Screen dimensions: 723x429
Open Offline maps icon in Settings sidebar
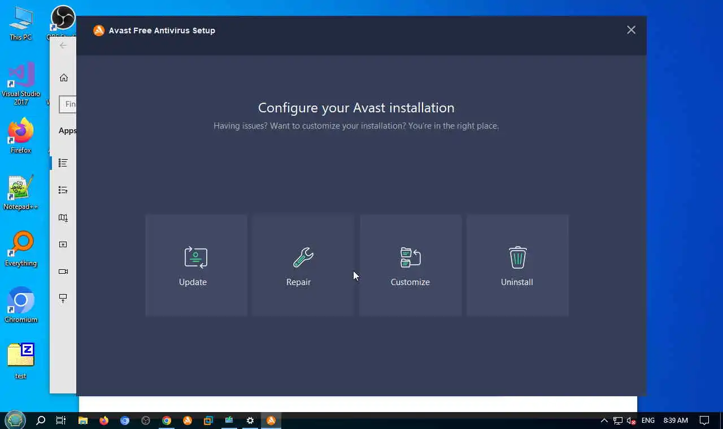(63, 217)
